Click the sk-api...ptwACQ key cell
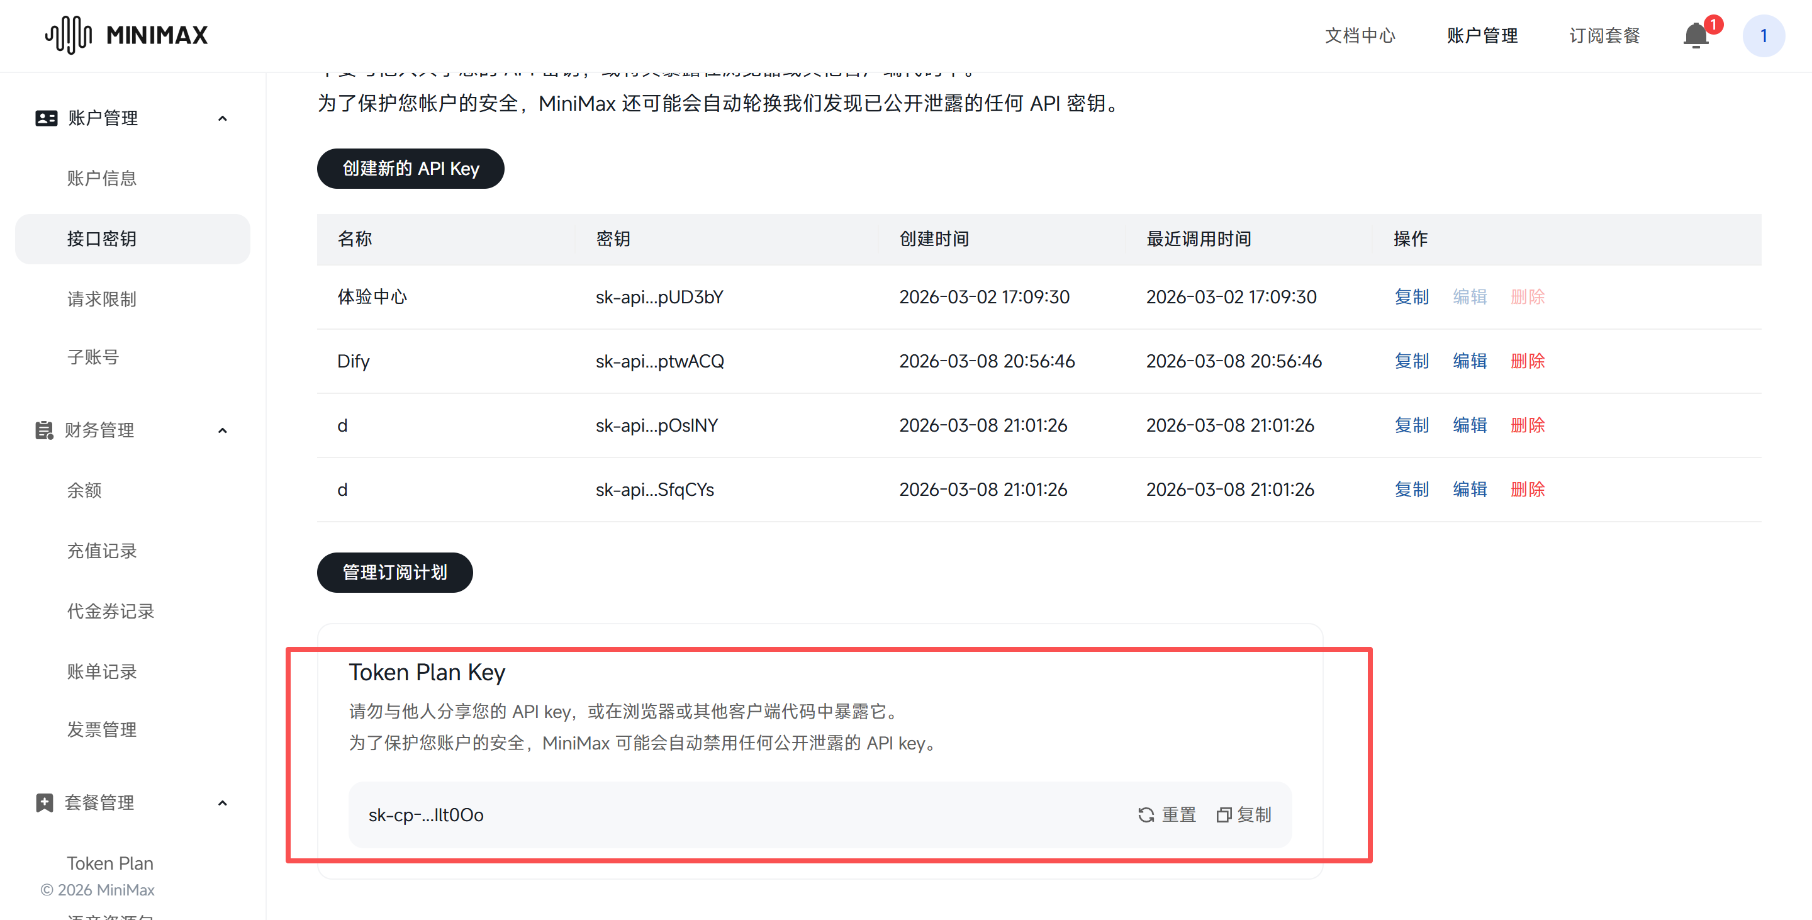 (660, 361)
